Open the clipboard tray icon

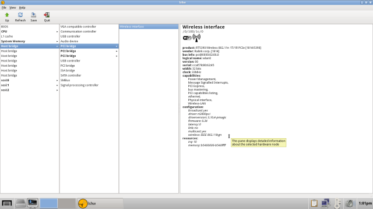pos(314,203)
